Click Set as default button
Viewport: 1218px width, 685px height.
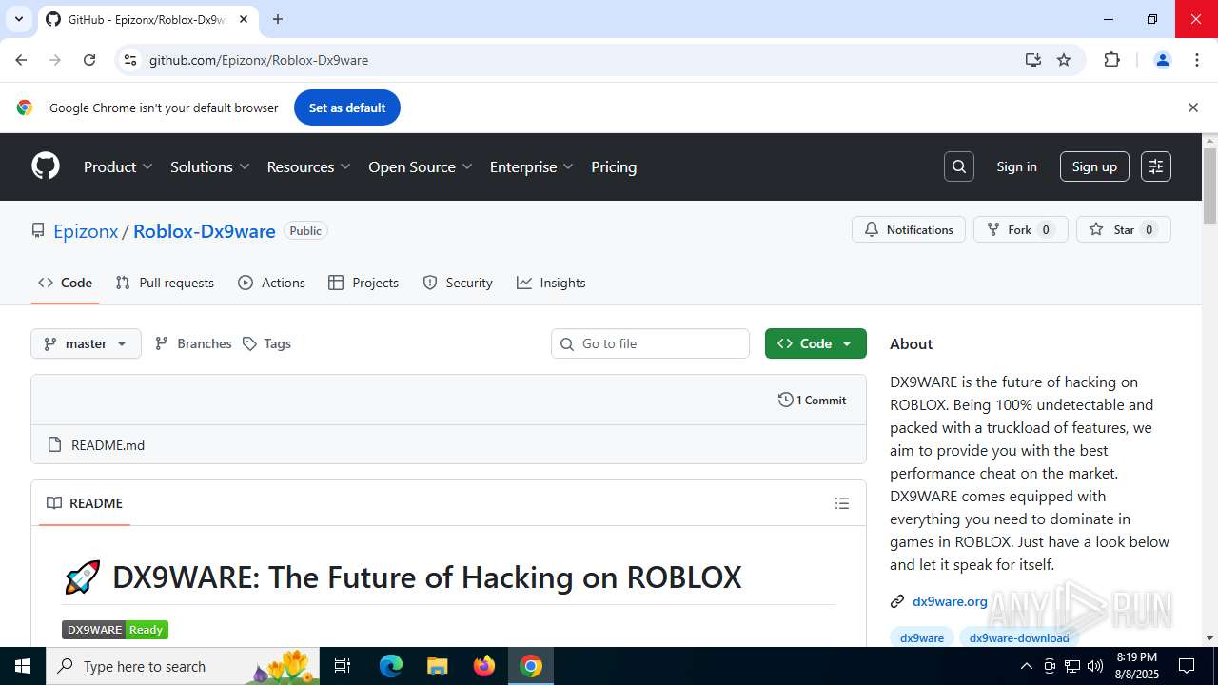point(347,108)
